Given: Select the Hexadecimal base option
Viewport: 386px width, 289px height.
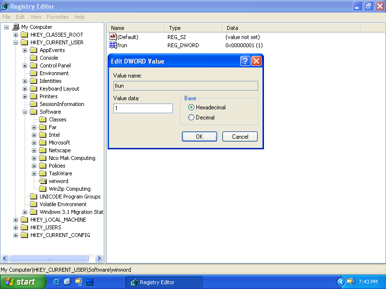Looking at the screenshot, I should (x=191, y=107).
